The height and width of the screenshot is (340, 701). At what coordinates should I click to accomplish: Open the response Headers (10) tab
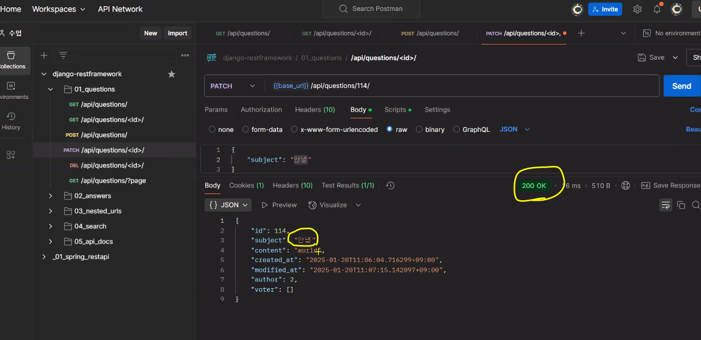[292, 186]
